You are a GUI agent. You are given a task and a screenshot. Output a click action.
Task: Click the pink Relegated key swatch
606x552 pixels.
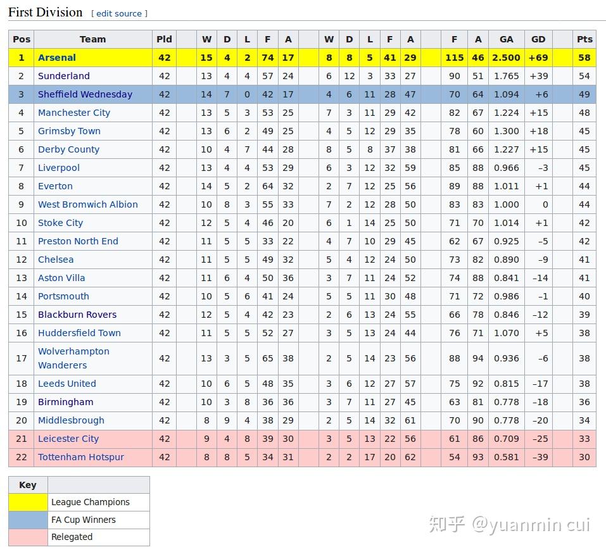(28, 537)
